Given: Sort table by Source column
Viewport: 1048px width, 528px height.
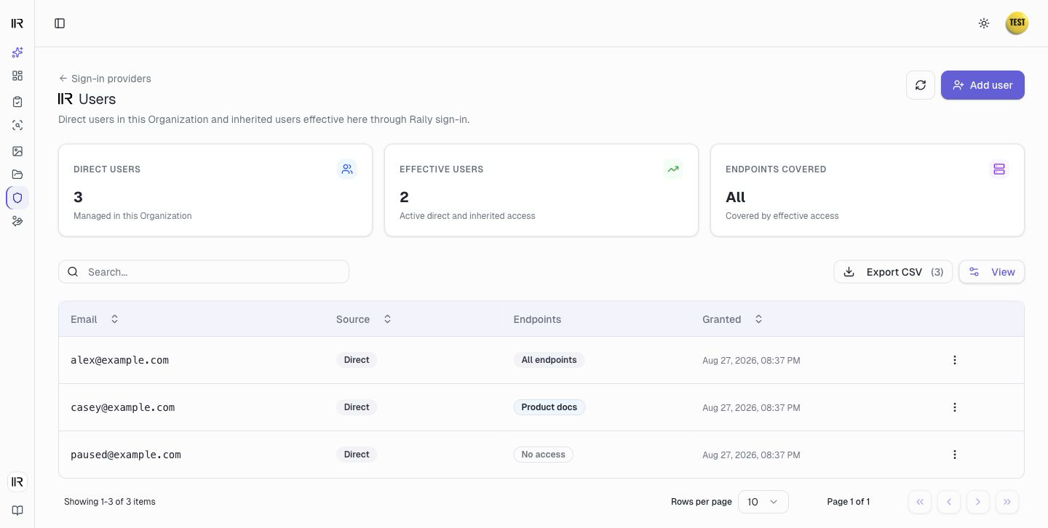Looking at the screenshot, I should click(364, 319).
